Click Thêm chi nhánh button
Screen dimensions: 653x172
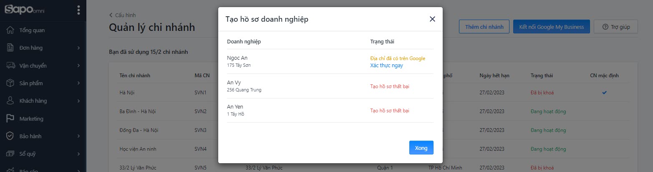coord(484,27)
